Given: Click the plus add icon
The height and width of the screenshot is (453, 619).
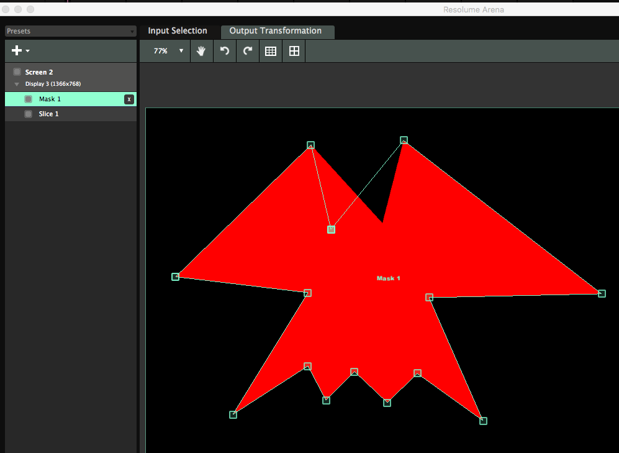Looking at the screenshot, I should coord(17,51).
